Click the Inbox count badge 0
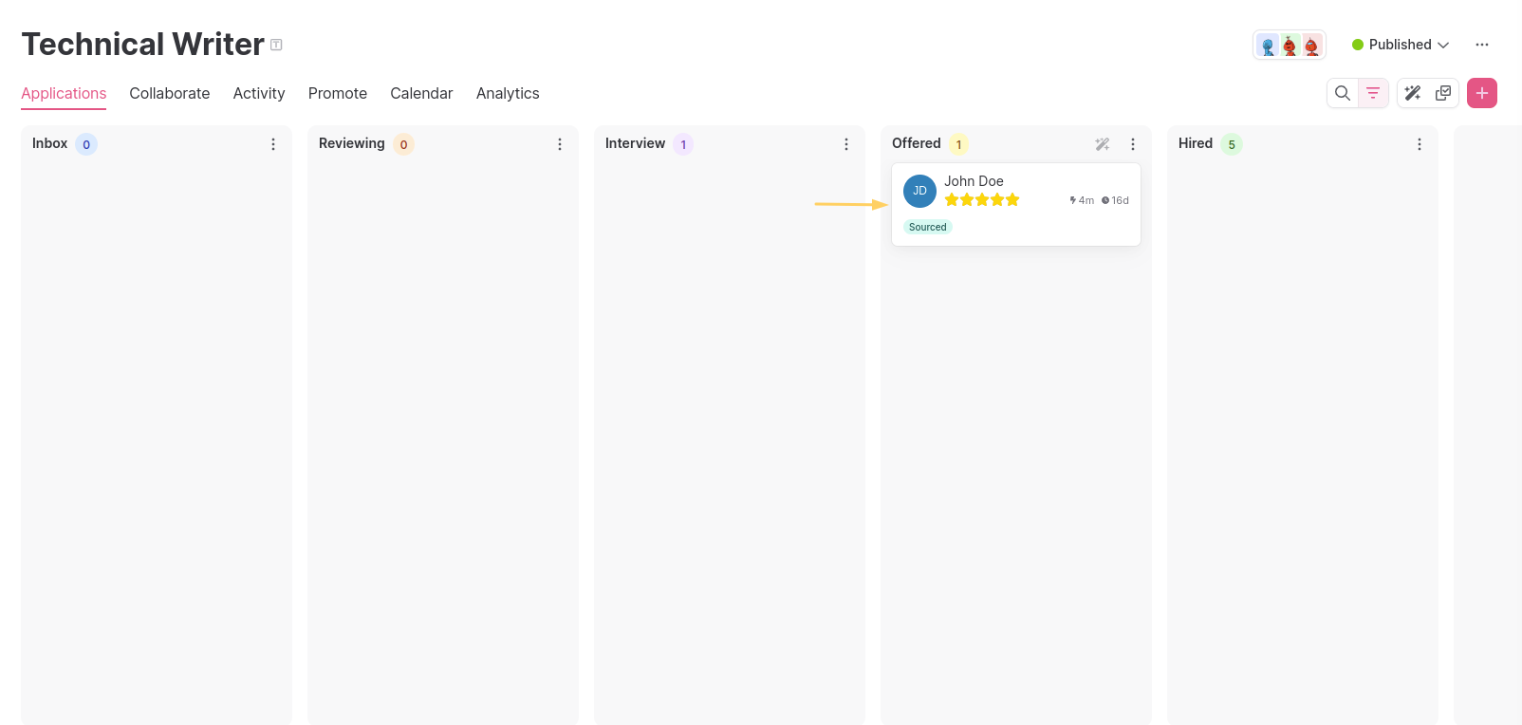The width and height of the screenshot is (1522, 725). point(86,144)
